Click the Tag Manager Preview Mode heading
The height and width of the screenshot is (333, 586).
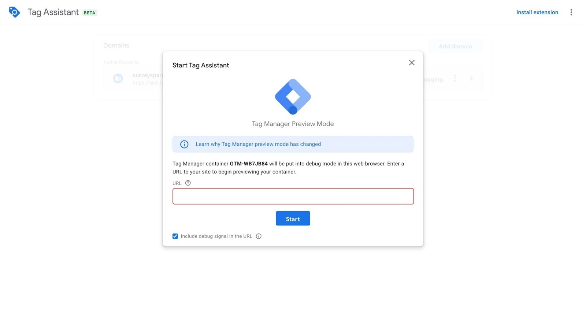293,124
